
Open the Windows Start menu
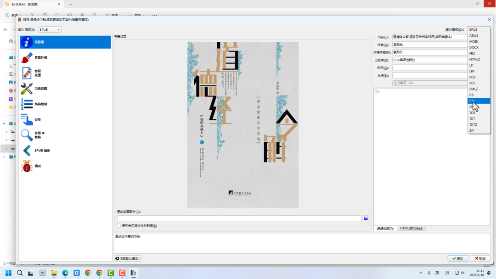pos(9,273)
